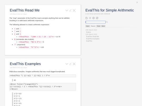Image resolution: width=142 pixels, height=106 pixels.
Task: Open more actions for EvalThis Examples tiddler
Action: pyautogui.click(x=67, y=64)
